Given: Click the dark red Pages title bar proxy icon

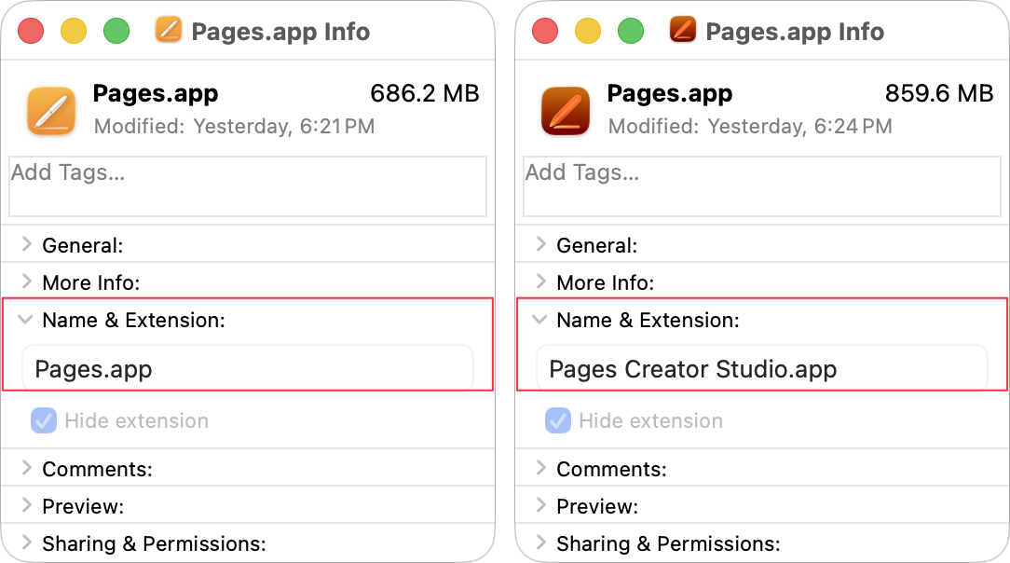Looking at the screenshot, I should click(x=683, y=31).
